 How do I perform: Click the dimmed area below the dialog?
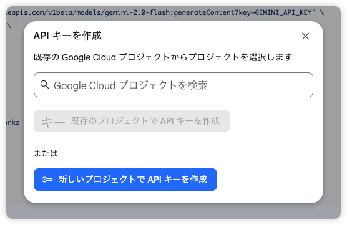click(173, 211)
